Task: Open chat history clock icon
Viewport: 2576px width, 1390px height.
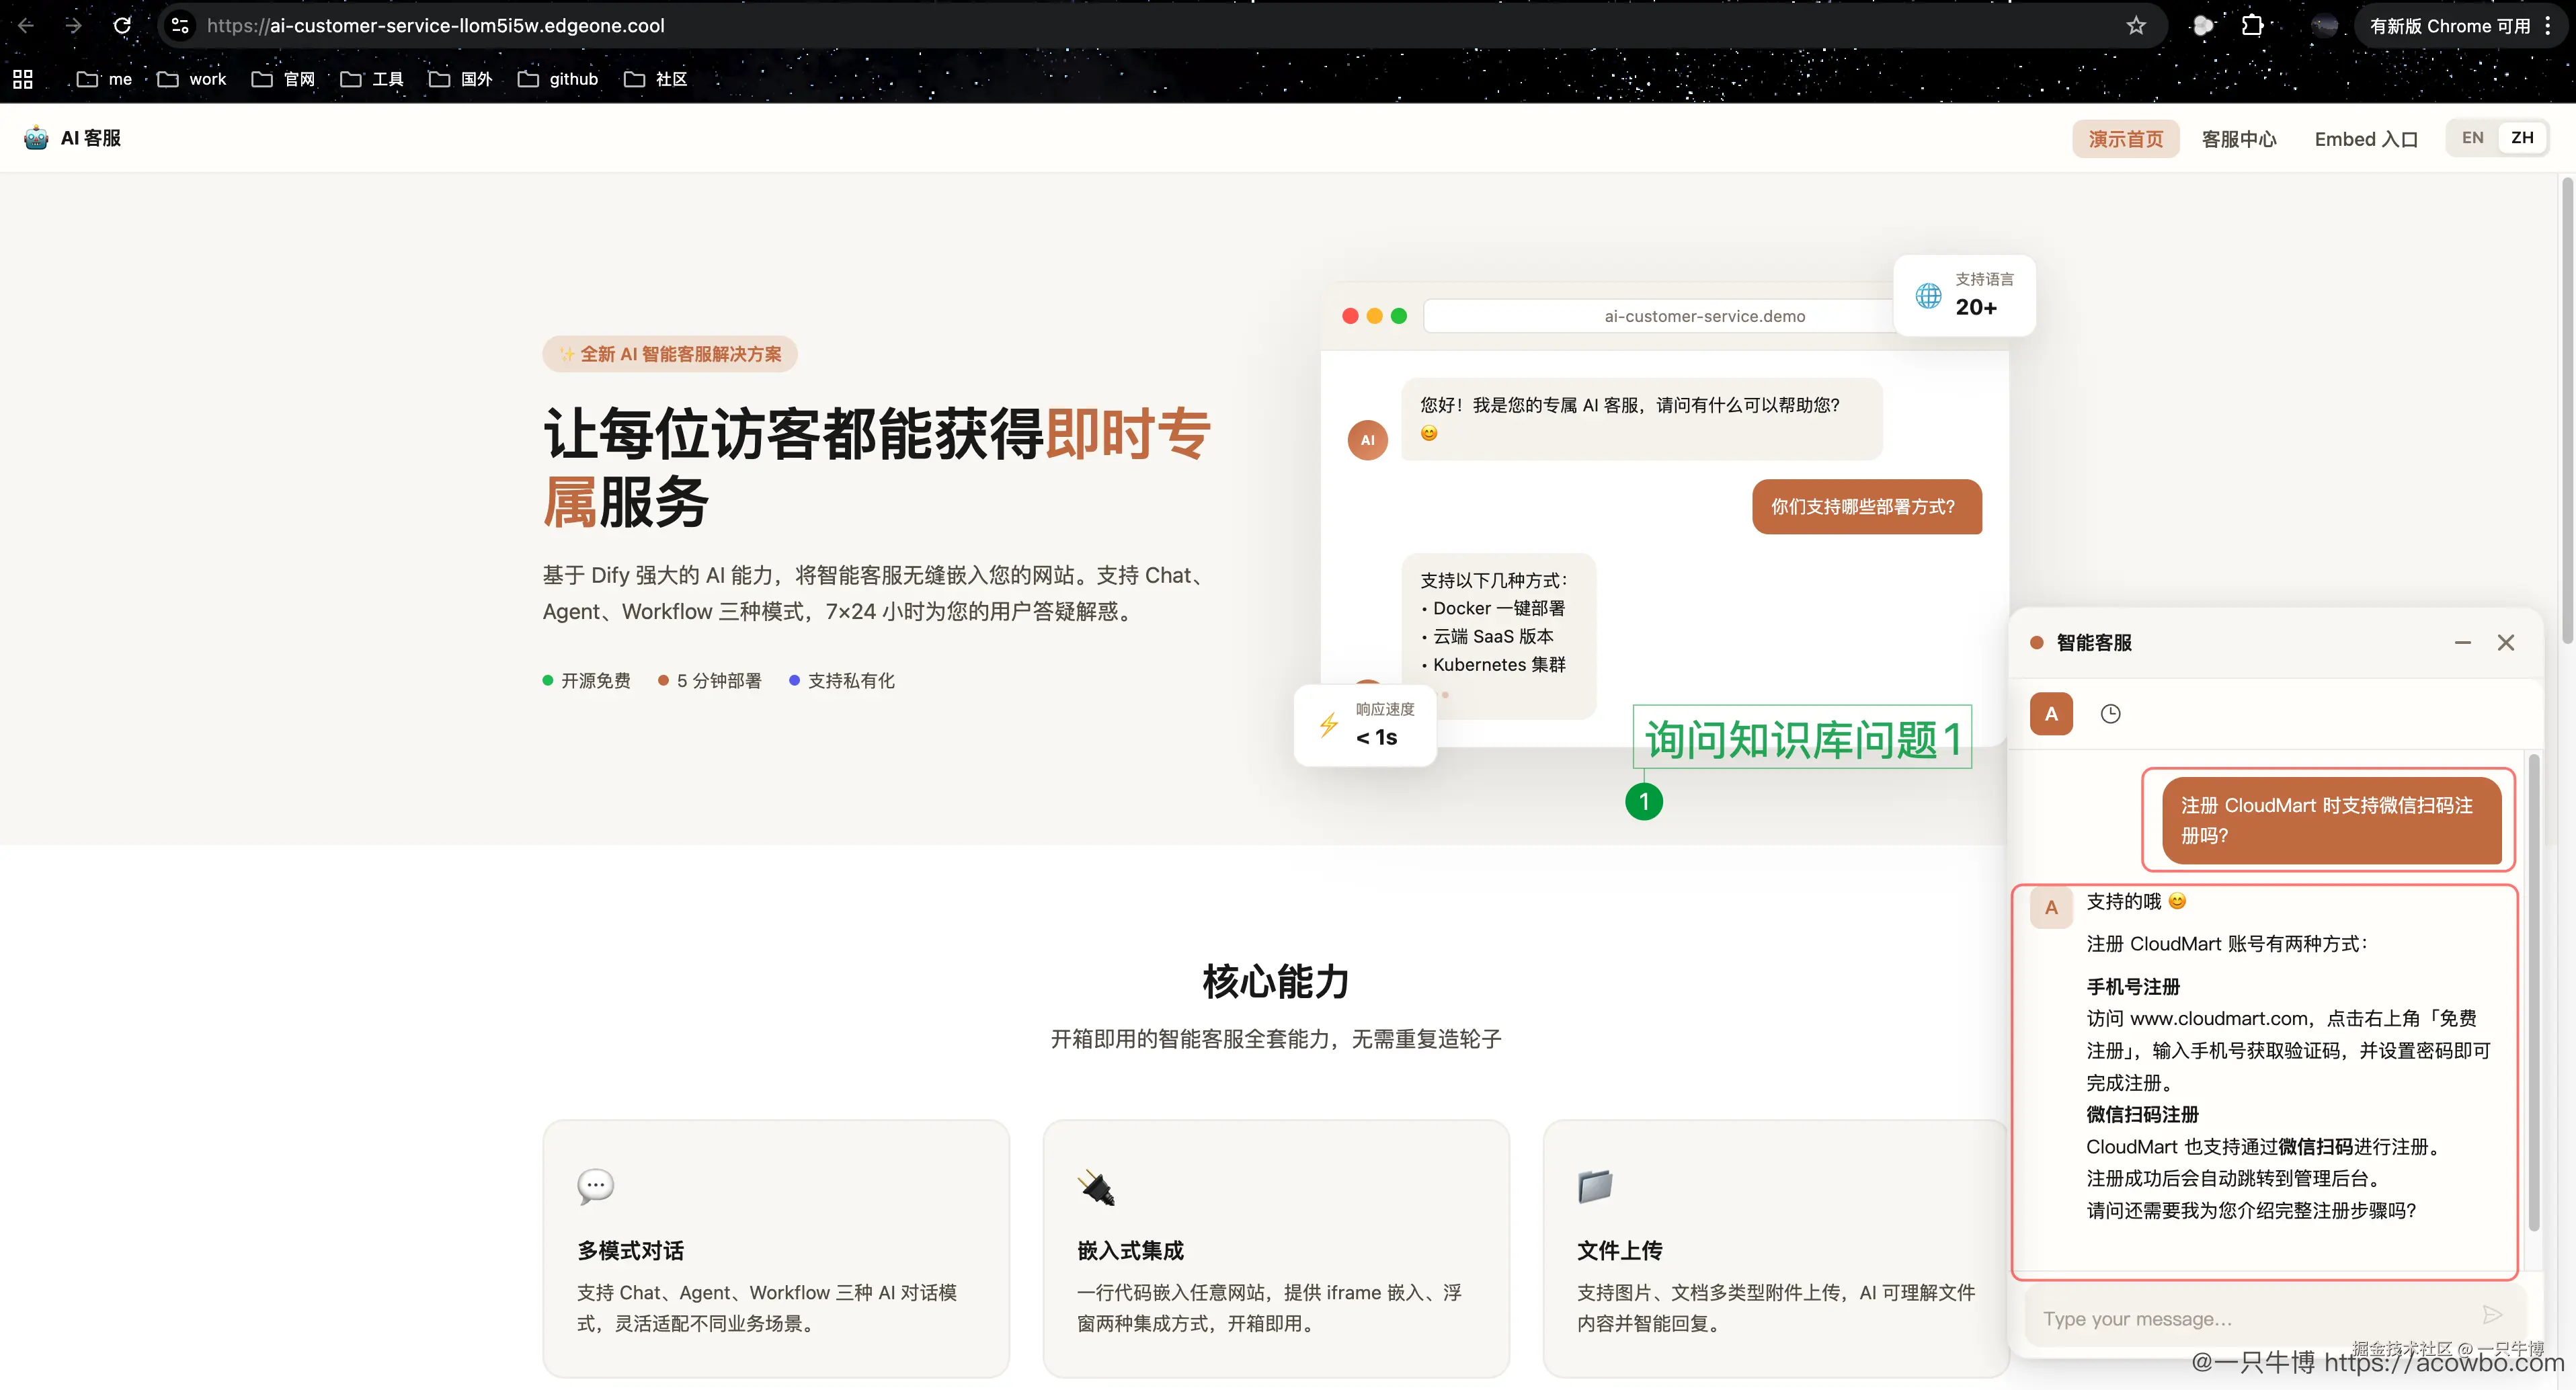Action: [2110, 714]
